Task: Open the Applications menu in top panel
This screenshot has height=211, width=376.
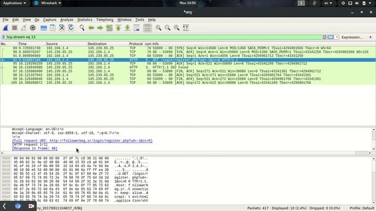Action: point(15,3)
